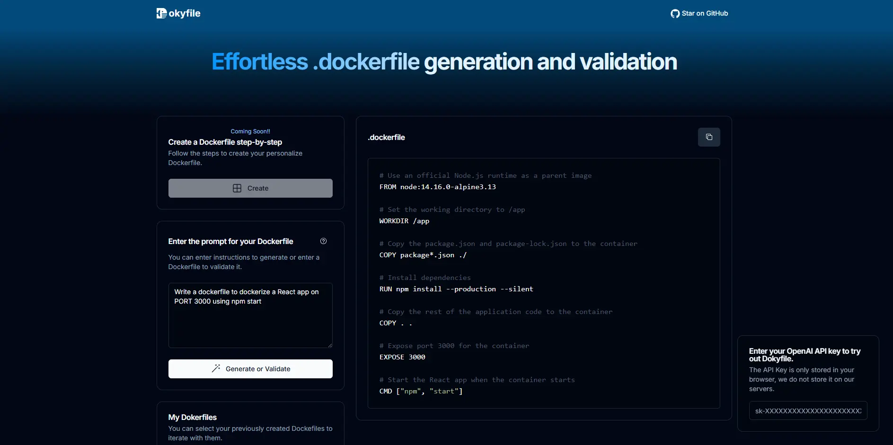This screenshot has width=893, height=445.
Task: Click the EXPOSE 3000 code line
Action: tap(402, 357)
